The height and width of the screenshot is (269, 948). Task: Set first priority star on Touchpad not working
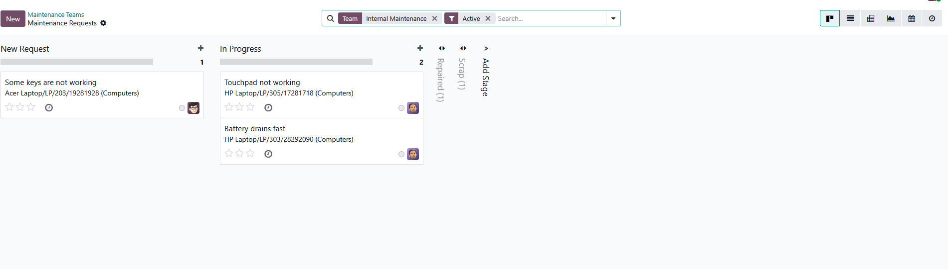(229, 107)
